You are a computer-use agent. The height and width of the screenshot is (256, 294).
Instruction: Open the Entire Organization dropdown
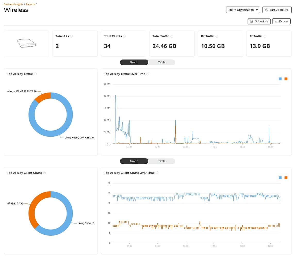(242, 10)
